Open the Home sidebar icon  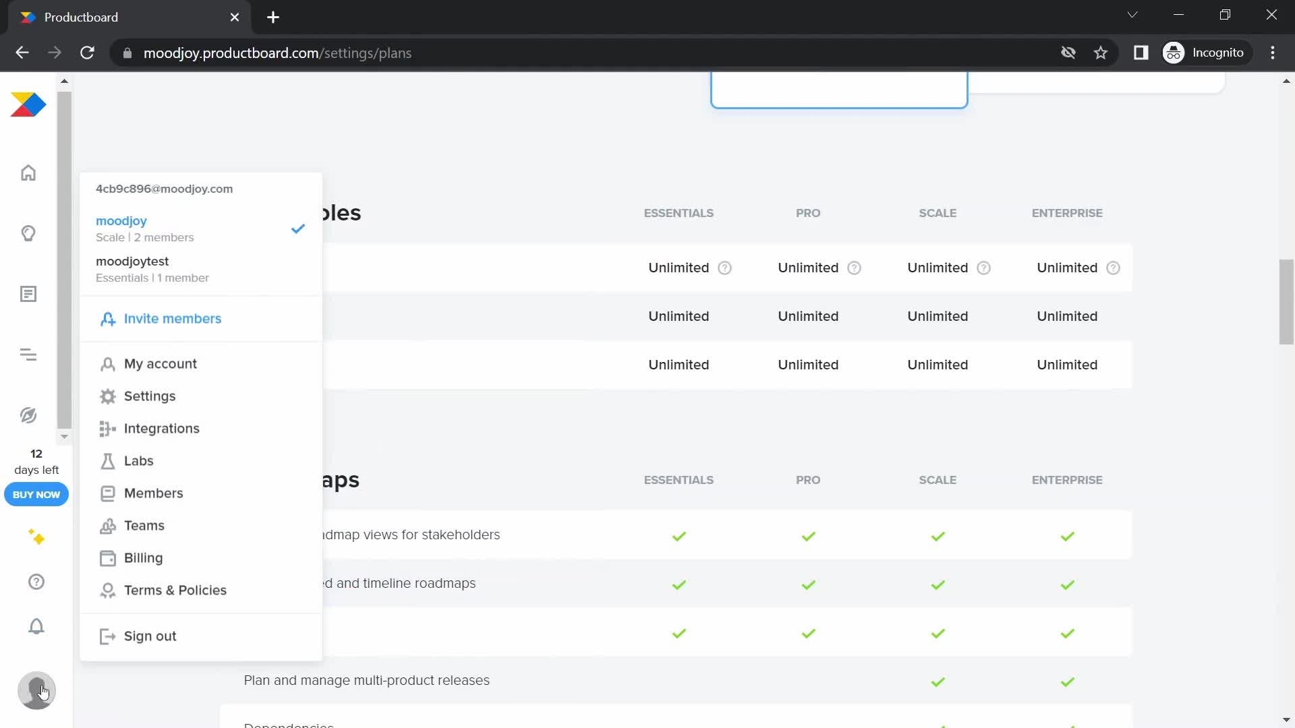point(28,173)
